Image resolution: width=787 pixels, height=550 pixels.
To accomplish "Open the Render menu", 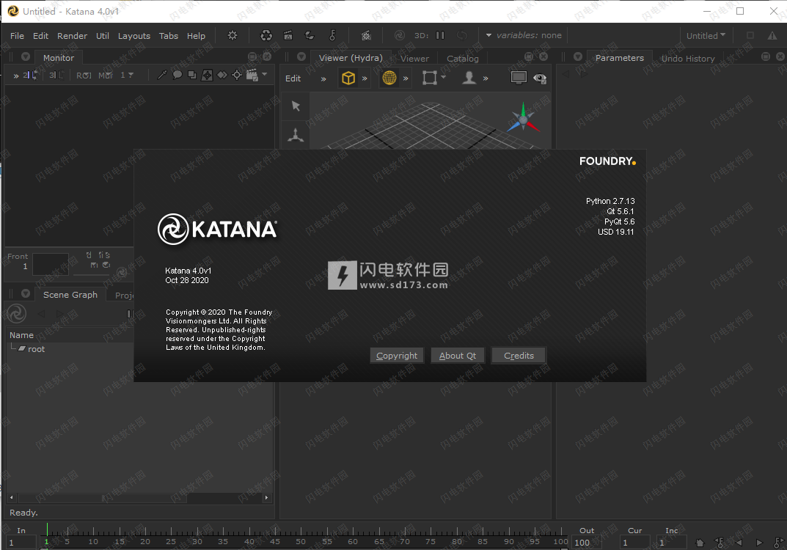I will tap(73, 36).
